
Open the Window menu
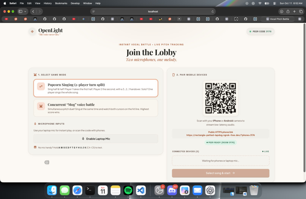tap(87, 3)
